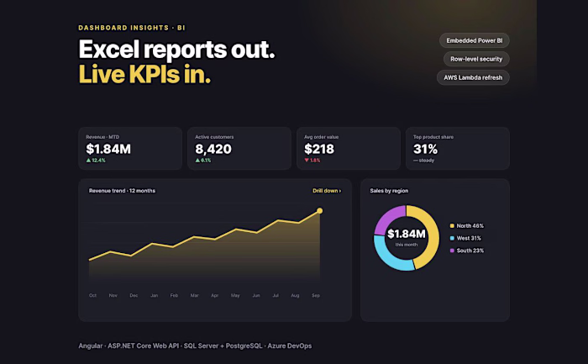Click the tech stack footer line
Image resolution: width=588 pixels, height=364 pixels.
pos(195,346)
